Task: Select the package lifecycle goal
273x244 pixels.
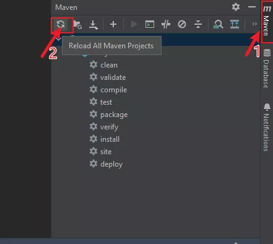Action: (108, 115)
